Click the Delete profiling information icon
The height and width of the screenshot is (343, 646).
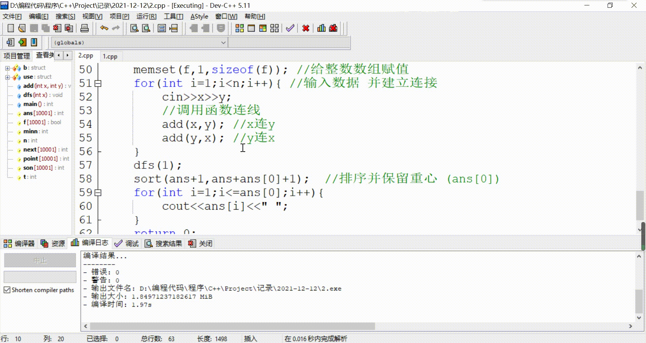tap(333, 28)
